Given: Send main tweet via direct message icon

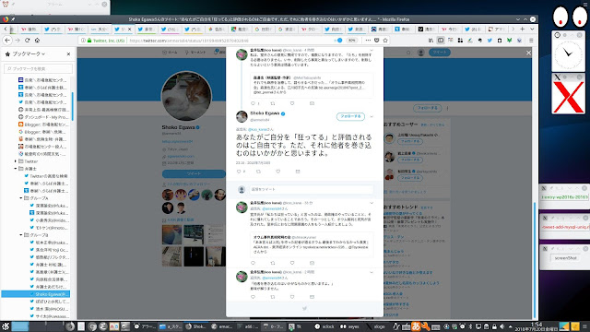Looking at the screenshot, I should coord(298,172).
